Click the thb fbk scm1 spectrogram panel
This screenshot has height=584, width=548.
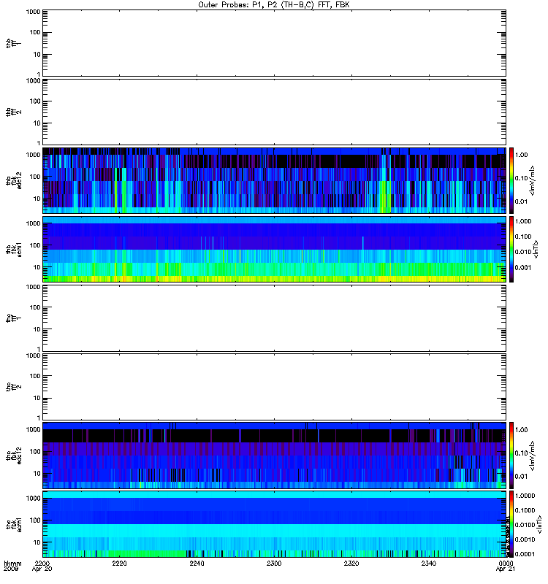(274, 249)
